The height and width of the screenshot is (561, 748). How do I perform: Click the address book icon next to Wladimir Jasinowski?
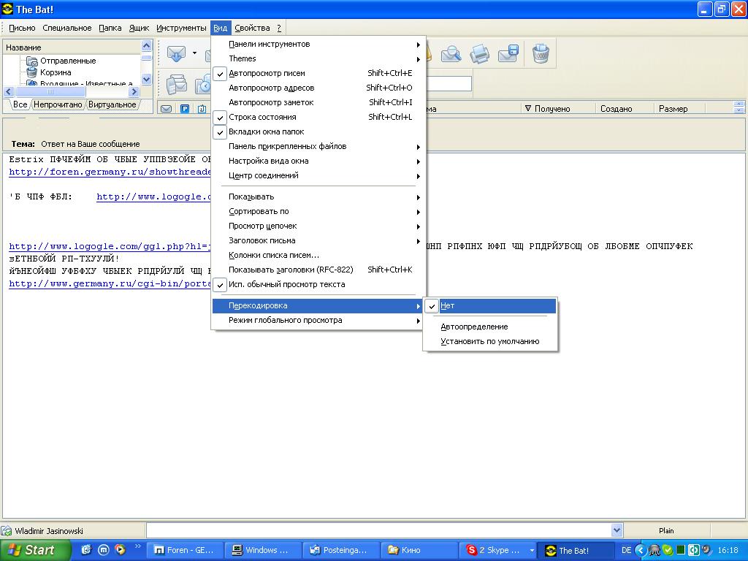click(7, 530)
